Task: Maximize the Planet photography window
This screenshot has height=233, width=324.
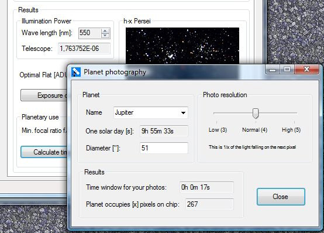Action: coord(287,69)
